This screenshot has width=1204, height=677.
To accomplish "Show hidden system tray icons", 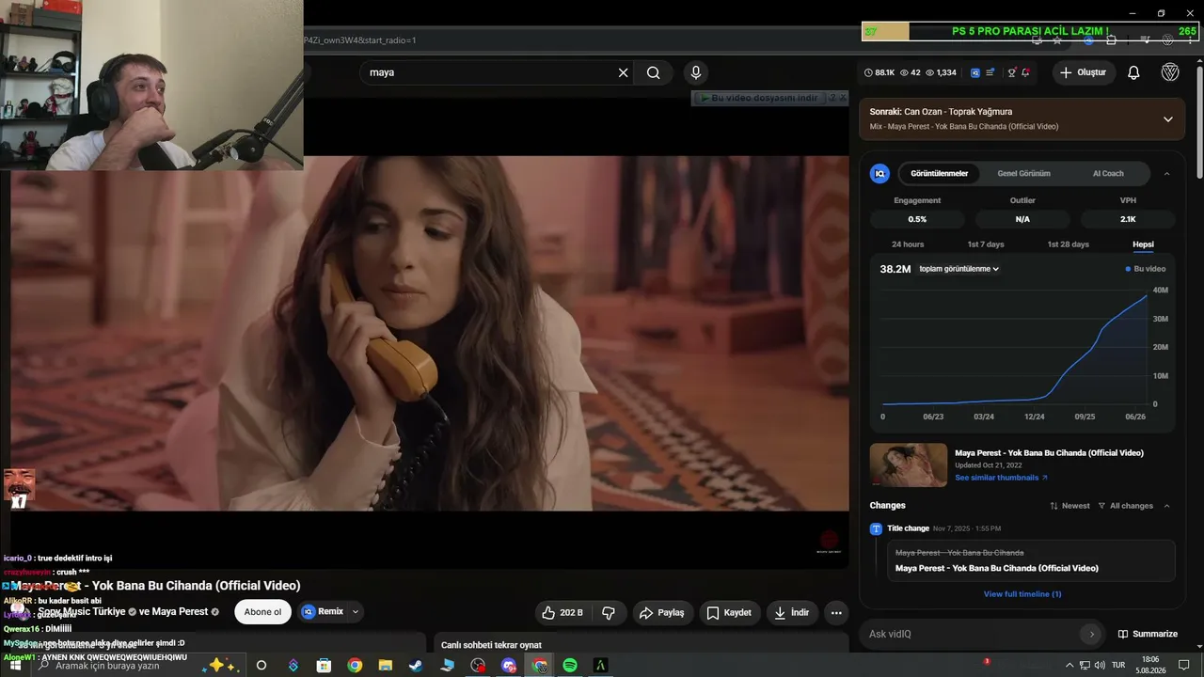I will tap(1069, 666).
